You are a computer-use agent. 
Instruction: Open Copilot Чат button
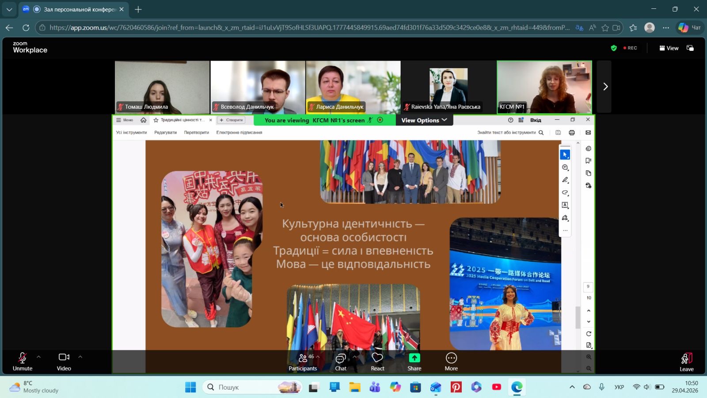tap(690, 28)
